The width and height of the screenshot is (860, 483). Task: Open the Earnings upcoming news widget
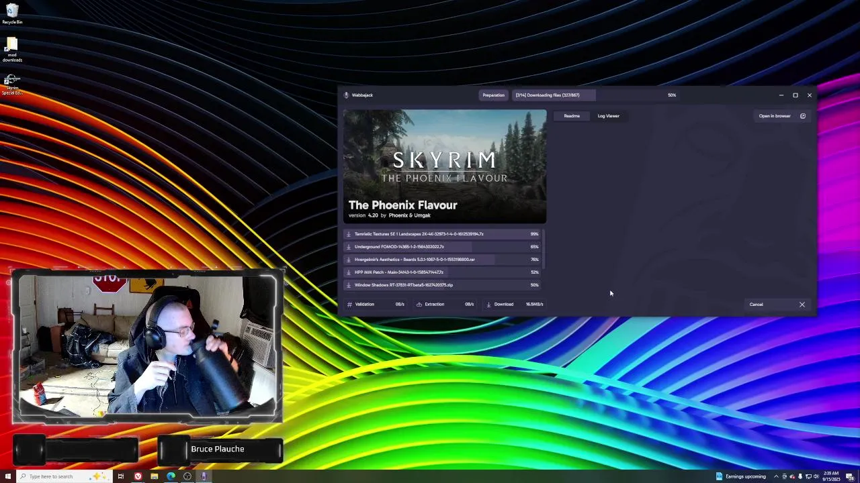tap(740, 476)
